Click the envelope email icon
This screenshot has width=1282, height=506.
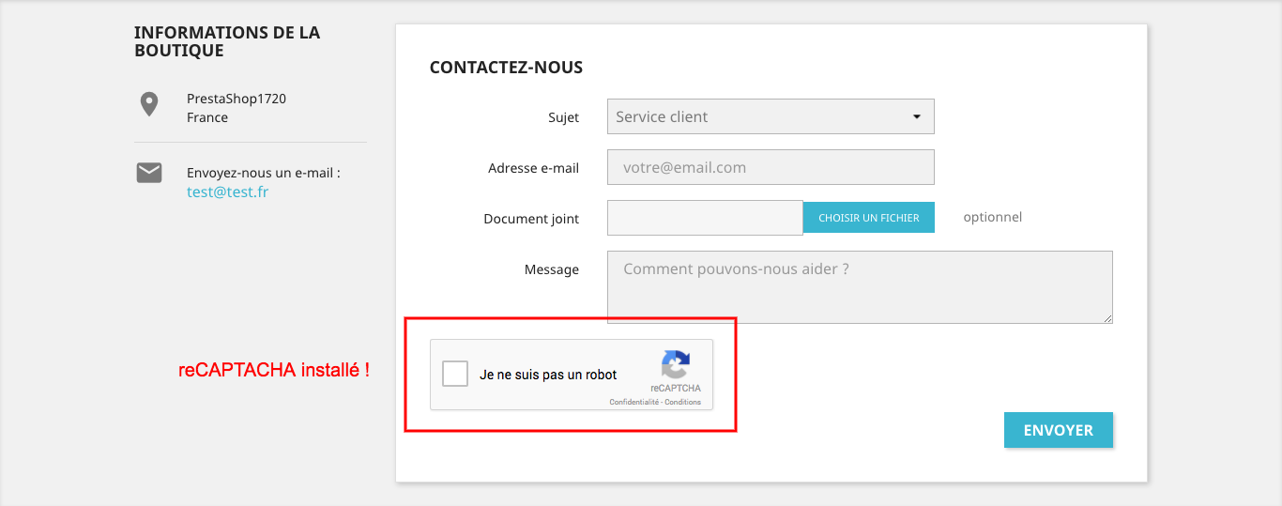tap(149, 173)
